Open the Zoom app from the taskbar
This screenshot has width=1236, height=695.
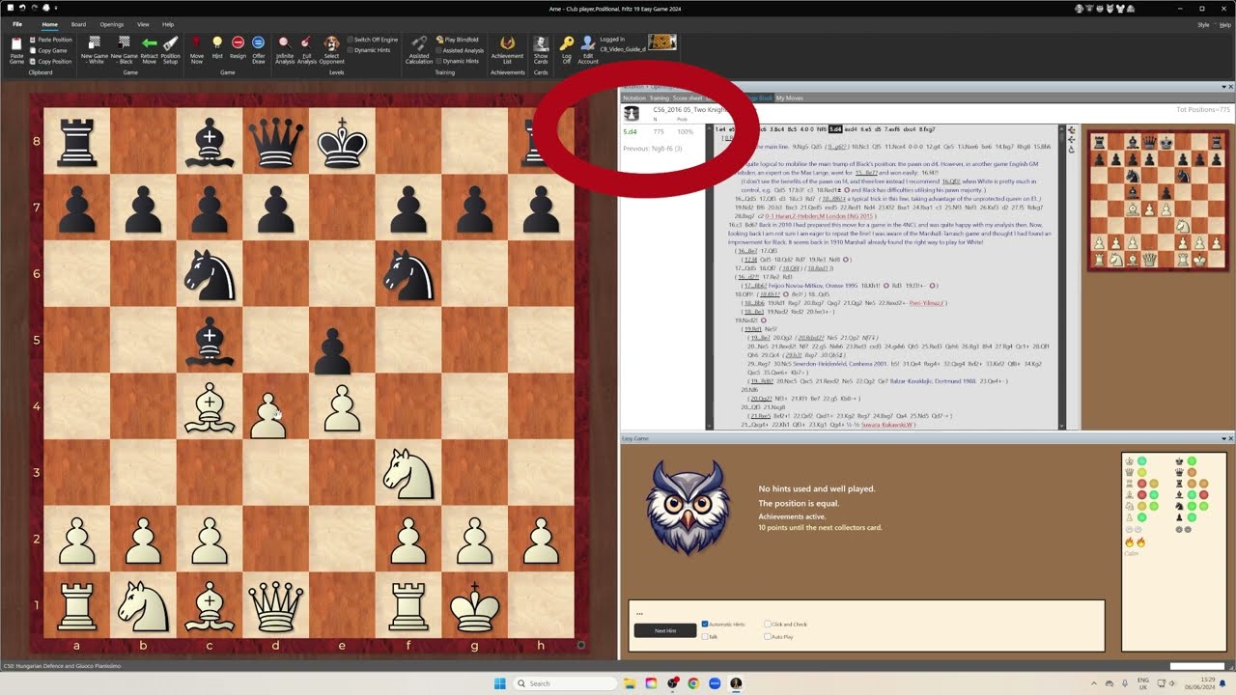(715, 683)
